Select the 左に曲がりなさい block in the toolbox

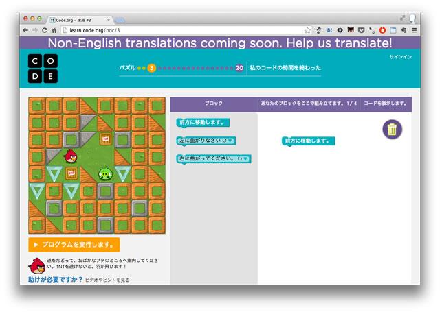coord(206,141)
